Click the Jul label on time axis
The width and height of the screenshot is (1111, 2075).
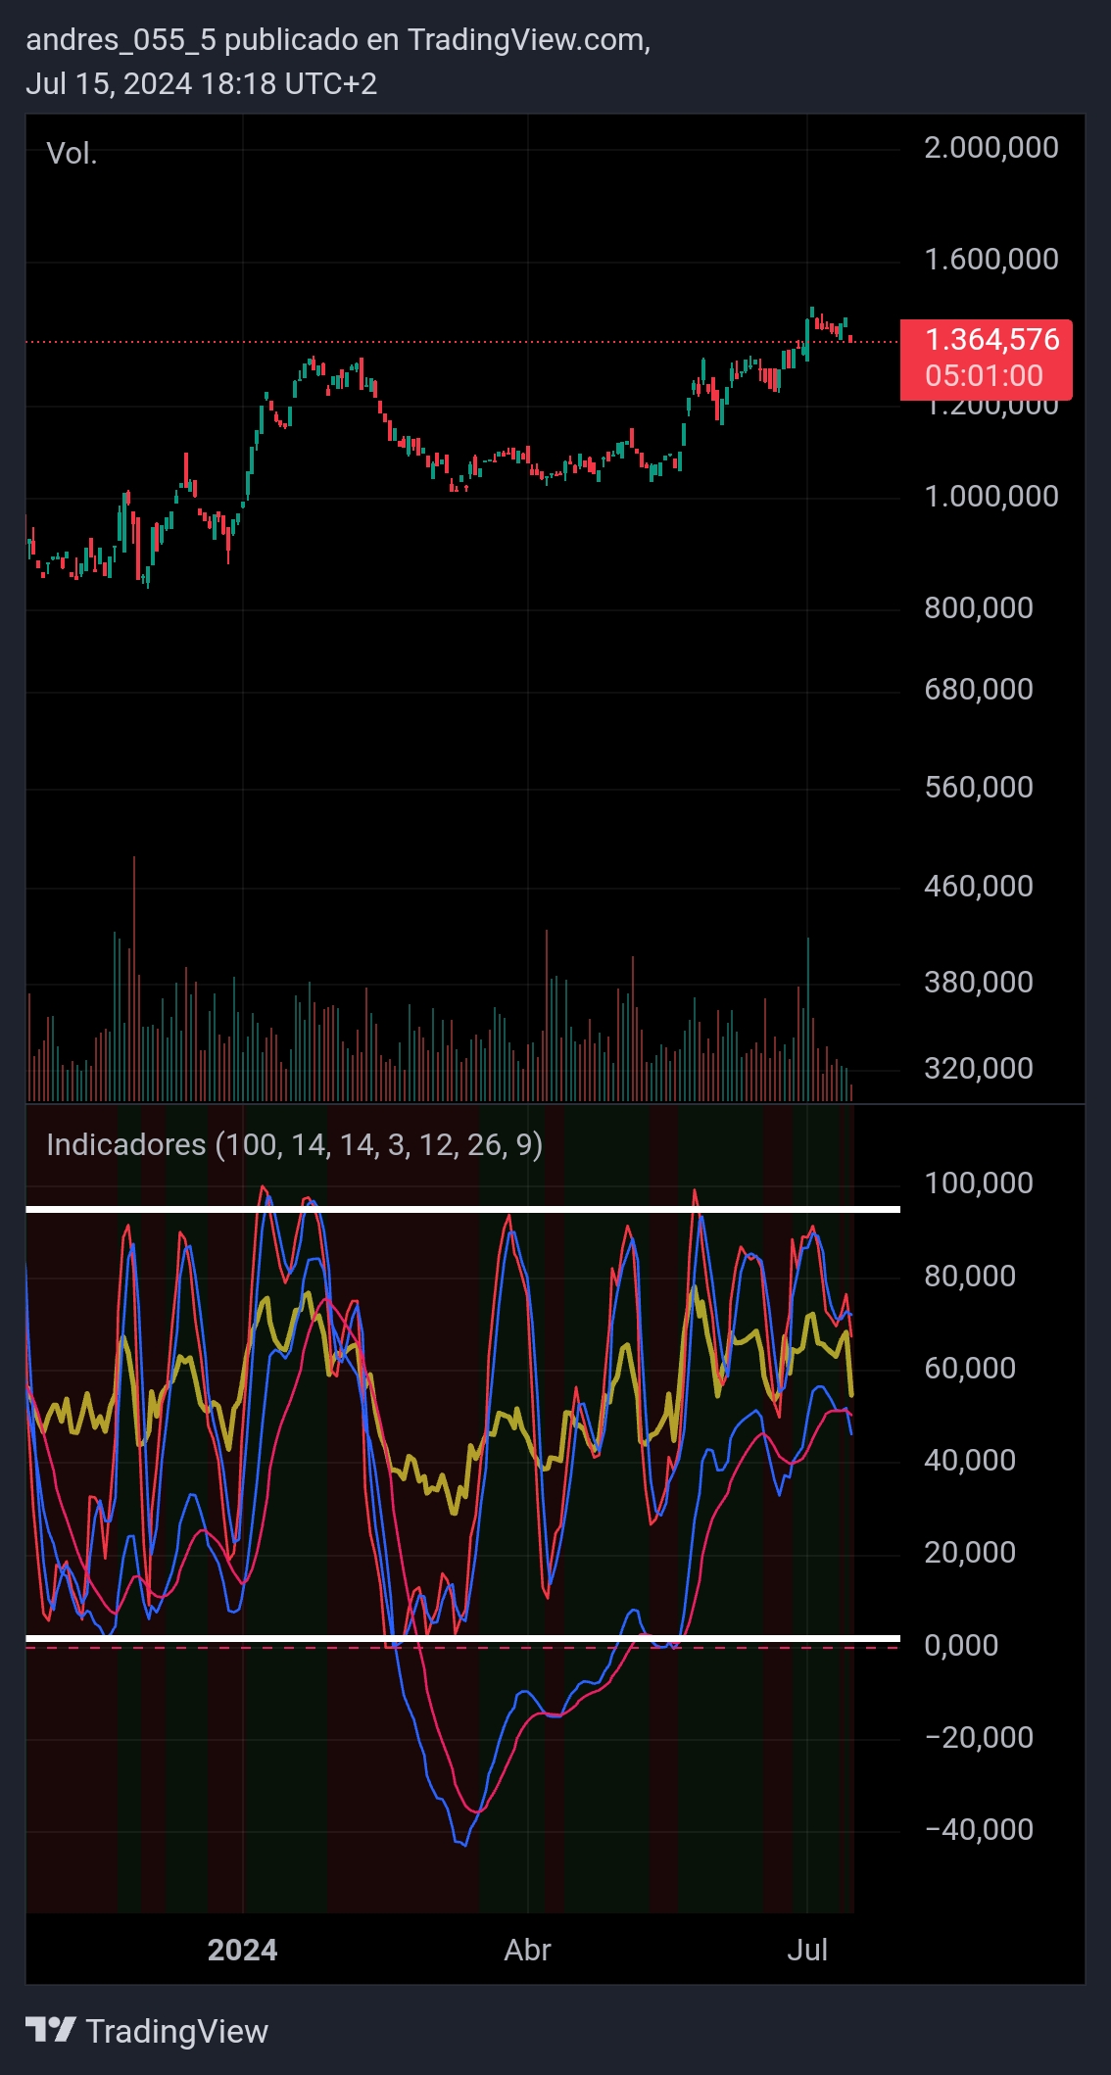[x=807, y=1950]
